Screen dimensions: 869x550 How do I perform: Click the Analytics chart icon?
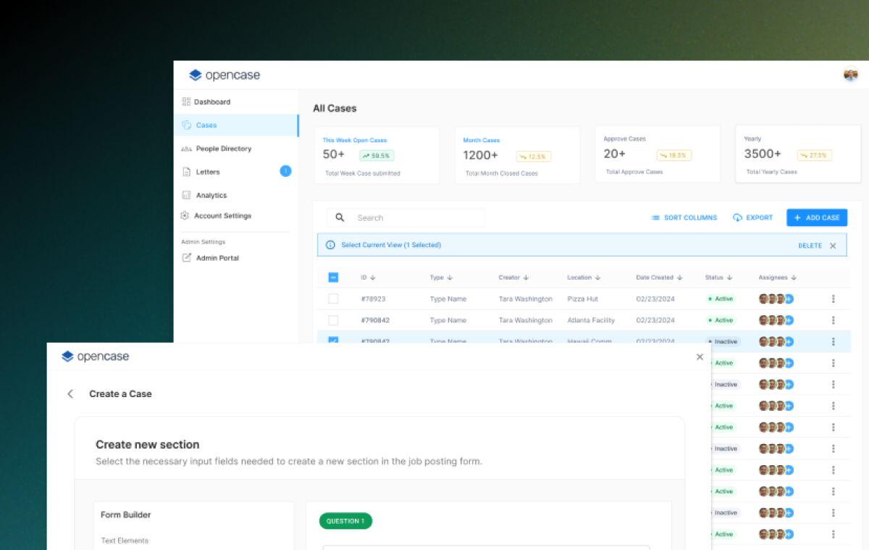pyautogui.click(x=186, y=196)
